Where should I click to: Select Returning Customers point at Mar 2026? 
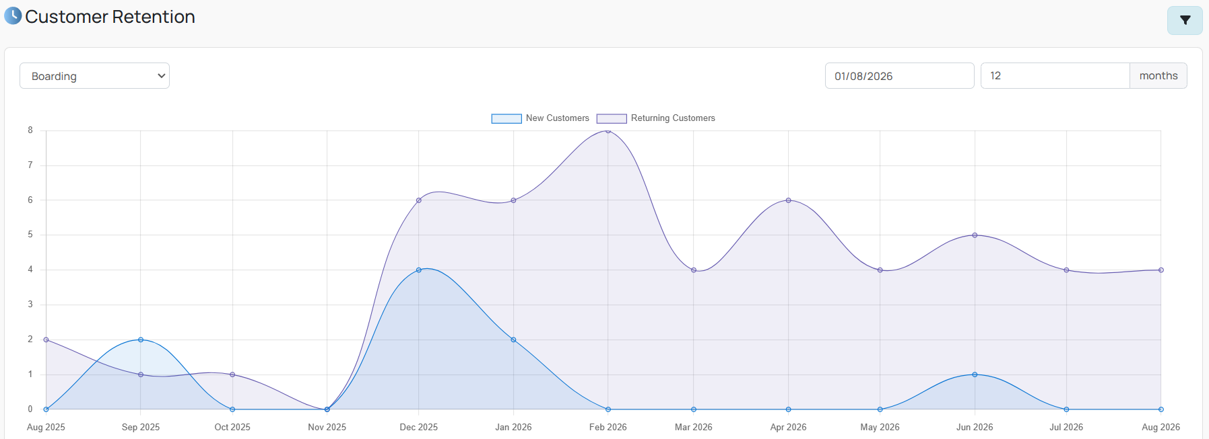[x=694, y=270]
